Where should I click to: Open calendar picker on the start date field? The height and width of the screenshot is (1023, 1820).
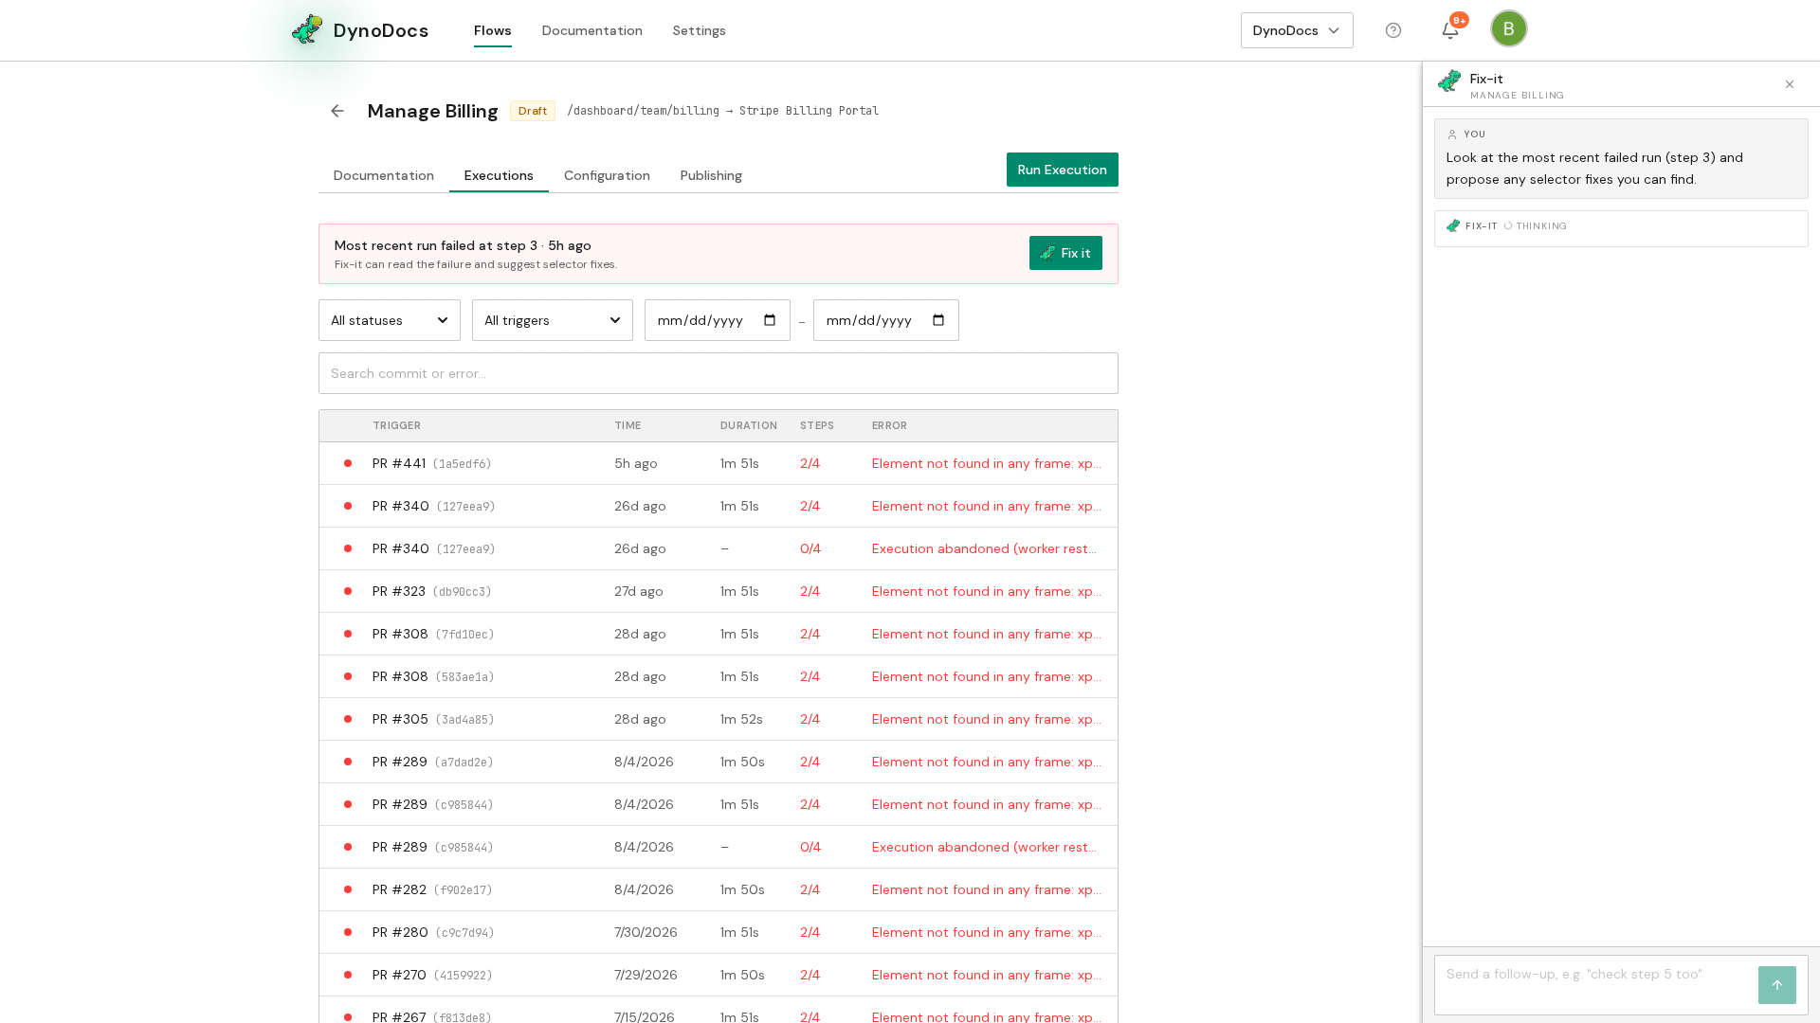coord(770,320)
